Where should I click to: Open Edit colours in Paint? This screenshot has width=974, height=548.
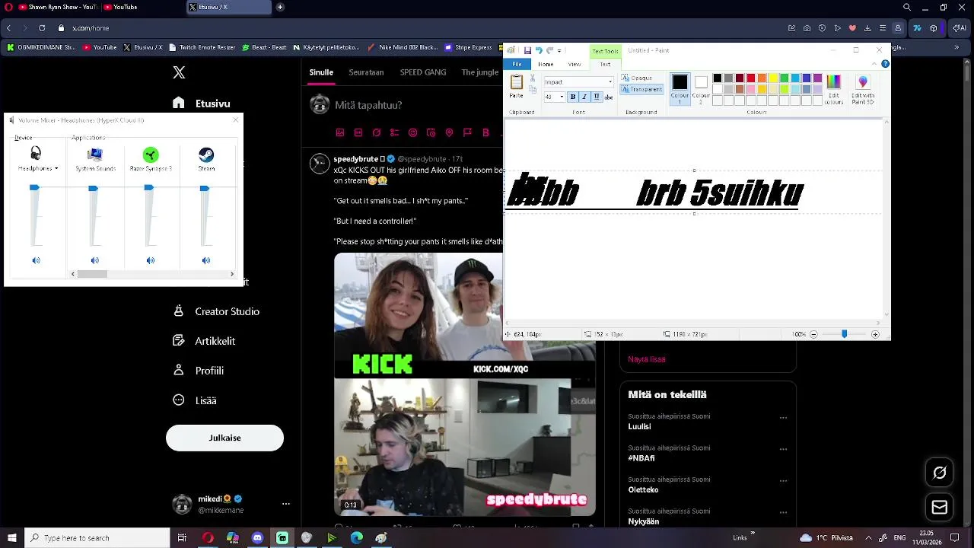pos(834,89)
